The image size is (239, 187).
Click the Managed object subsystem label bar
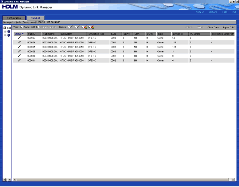click(119, 22)
